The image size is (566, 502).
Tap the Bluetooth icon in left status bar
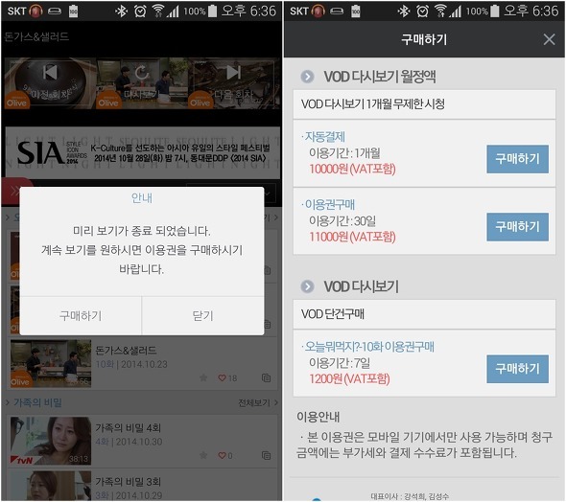coord(121,11)
